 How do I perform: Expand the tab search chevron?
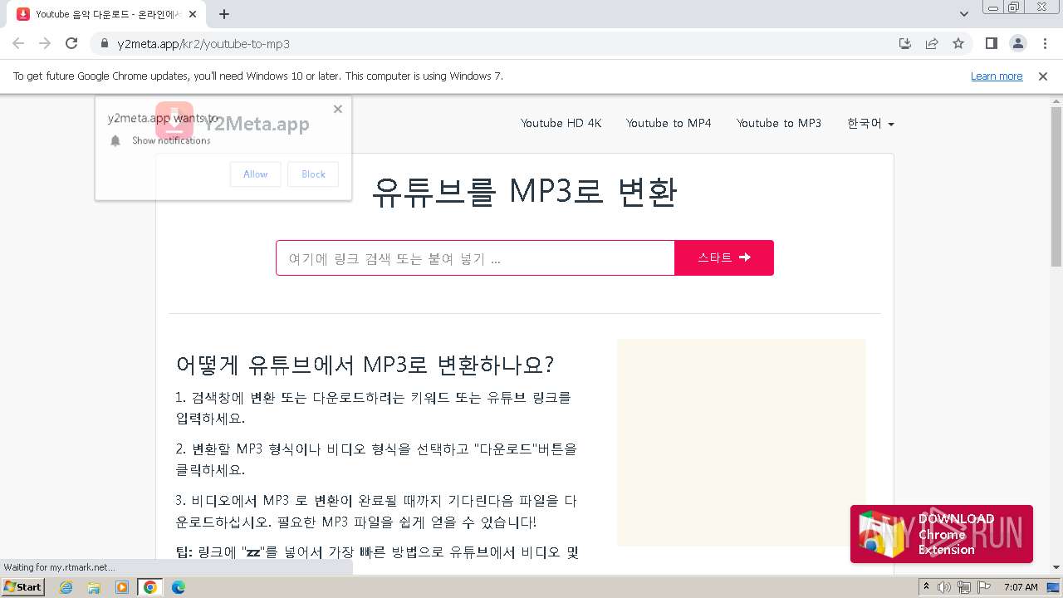coord(964,14)
